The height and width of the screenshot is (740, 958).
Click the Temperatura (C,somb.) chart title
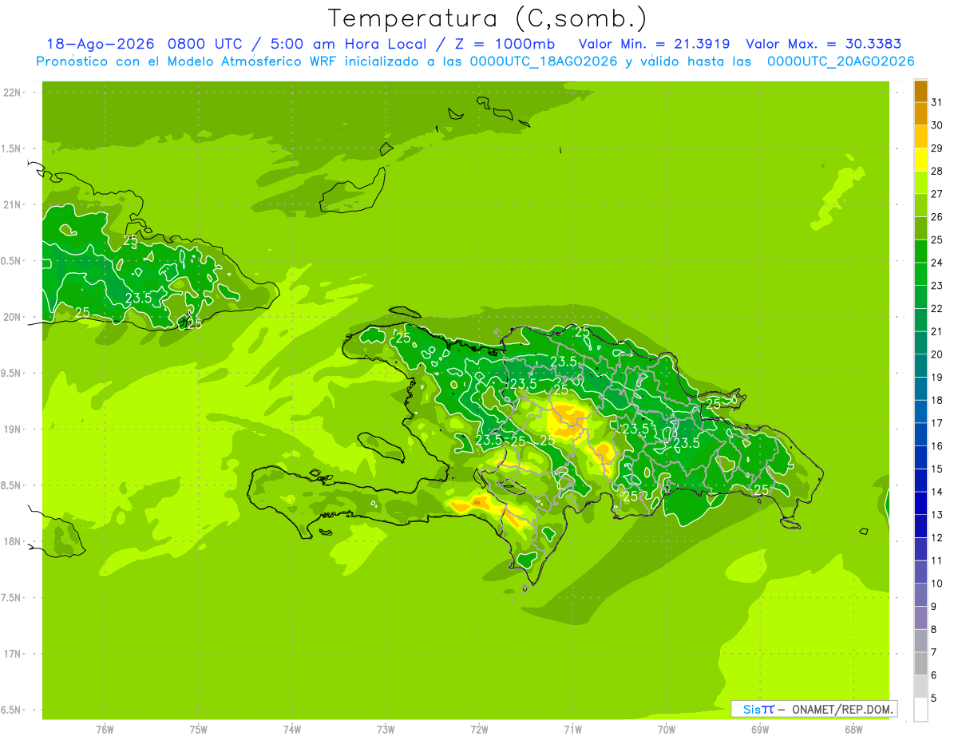click(x=486, y=18)
